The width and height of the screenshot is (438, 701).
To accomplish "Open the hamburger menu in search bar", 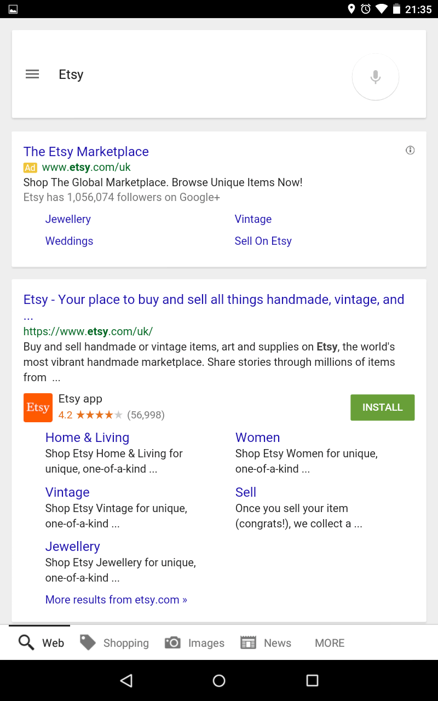I will coord(32,74).
